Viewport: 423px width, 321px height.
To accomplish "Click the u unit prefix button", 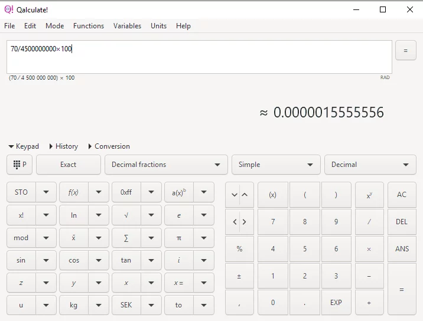I will click(x=21, y=305).
